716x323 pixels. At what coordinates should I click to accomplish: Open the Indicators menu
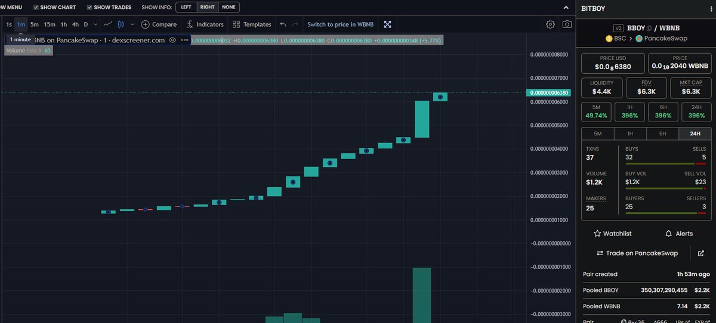point(205,24)
